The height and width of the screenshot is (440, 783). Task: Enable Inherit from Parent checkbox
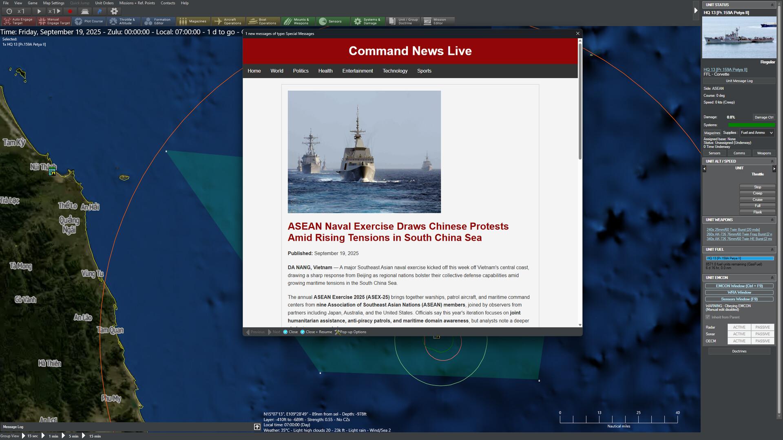coord(707,317)
